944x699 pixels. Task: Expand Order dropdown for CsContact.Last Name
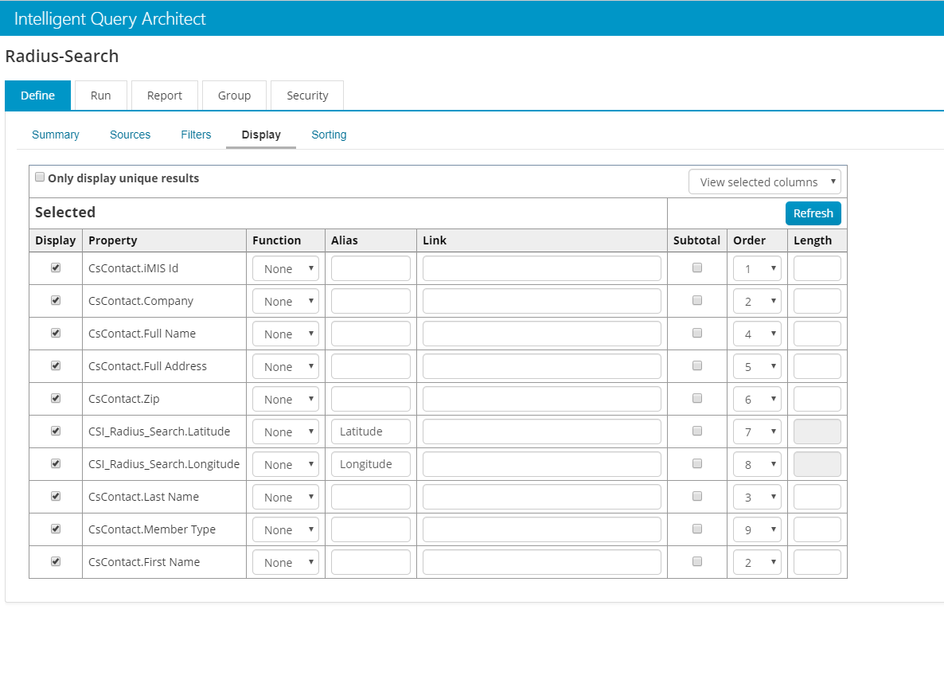click(x=757, y=498)
